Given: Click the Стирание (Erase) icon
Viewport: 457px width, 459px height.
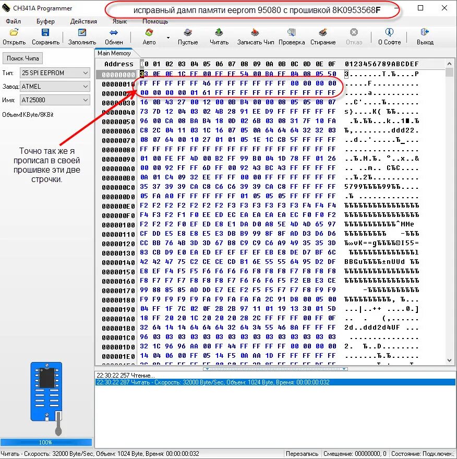Looking at the screenshot, I should point(323,32).
